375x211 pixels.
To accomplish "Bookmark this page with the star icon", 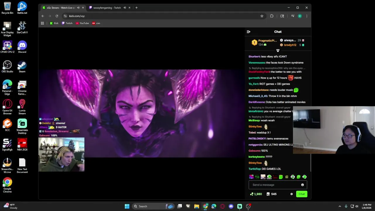I will click(262, 16).
